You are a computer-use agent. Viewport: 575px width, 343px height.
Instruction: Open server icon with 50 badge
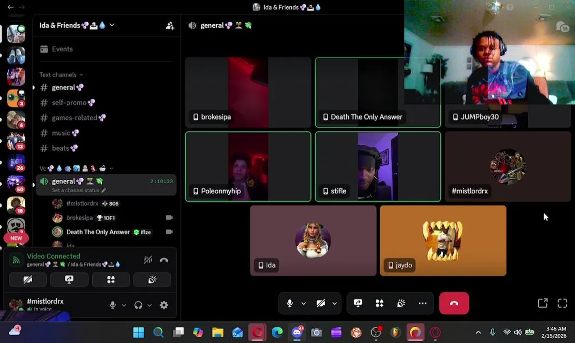click(x=16, y=183)
